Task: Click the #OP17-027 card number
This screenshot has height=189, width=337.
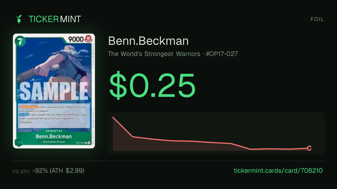Action: click(222, 54)
